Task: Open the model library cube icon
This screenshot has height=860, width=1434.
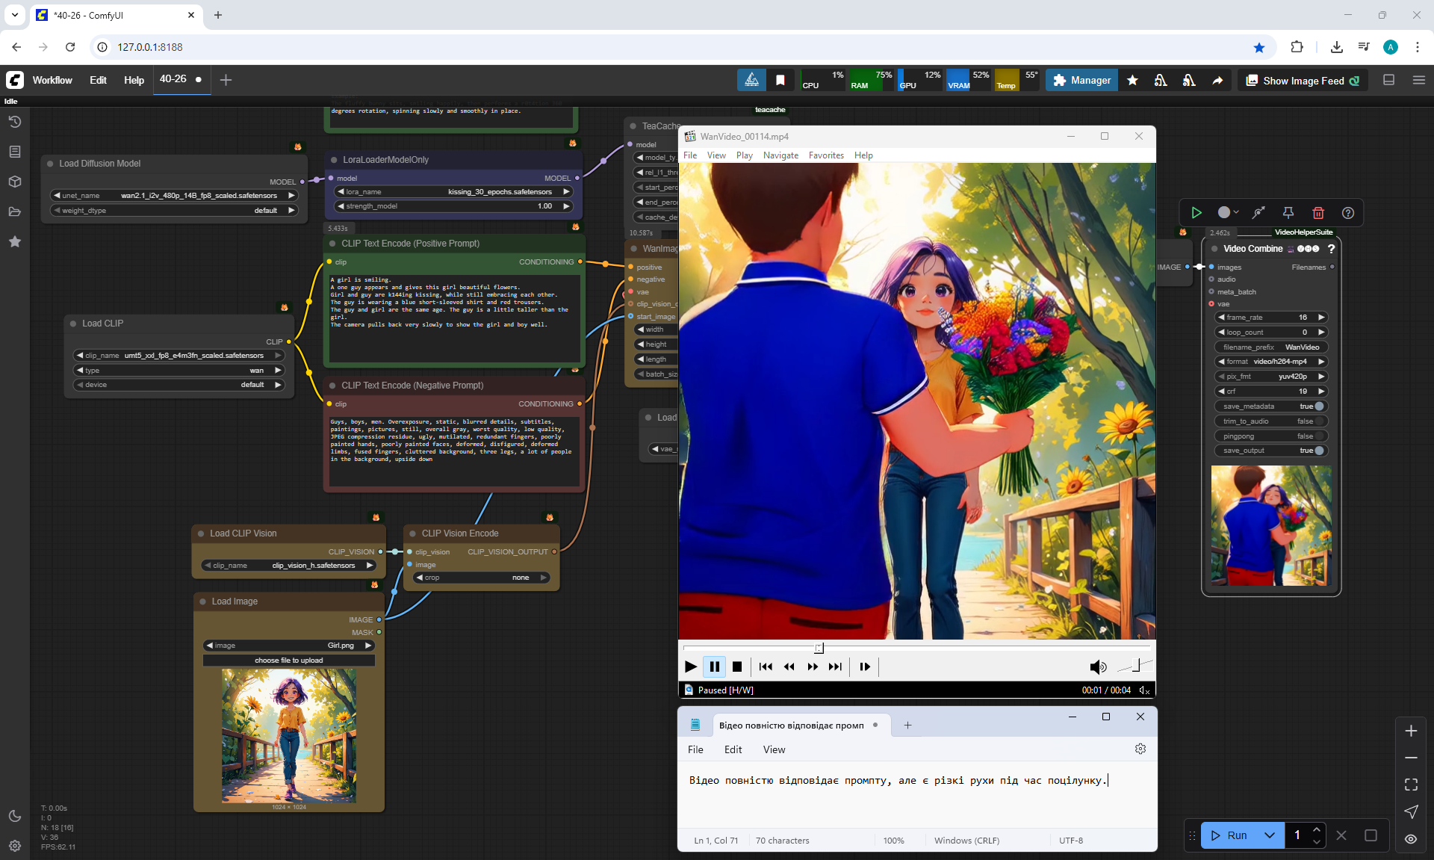Action: [x=15, y=182]
